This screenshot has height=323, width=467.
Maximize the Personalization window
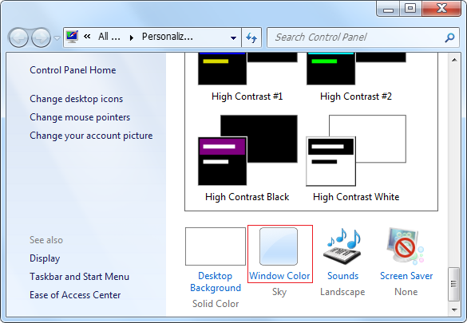tap(410, 9)
